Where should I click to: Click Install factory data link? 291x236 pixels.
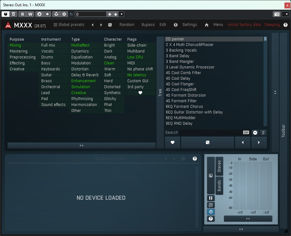click(x=244, y=25)
